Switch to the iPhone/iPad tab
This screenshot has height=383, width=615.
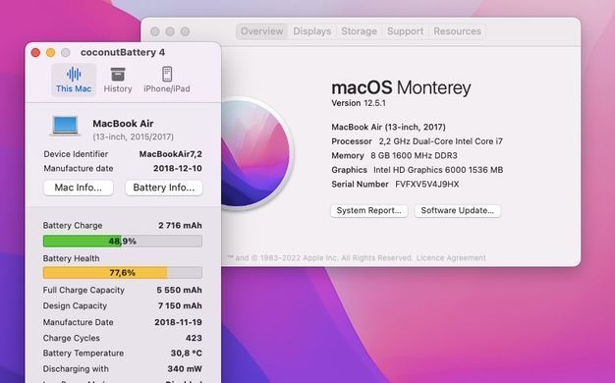tap(167, 80)
